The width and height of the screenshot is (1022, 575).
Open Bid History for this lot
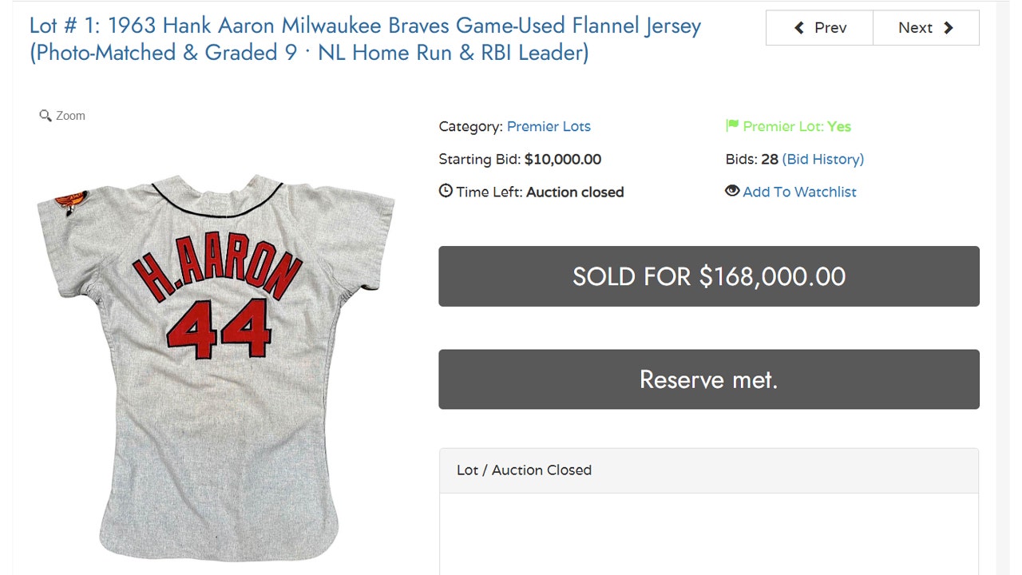(x=823, y=159)
